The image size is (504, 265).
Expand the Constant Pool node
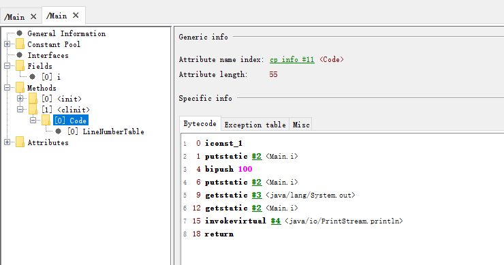[x=7, y=44]
